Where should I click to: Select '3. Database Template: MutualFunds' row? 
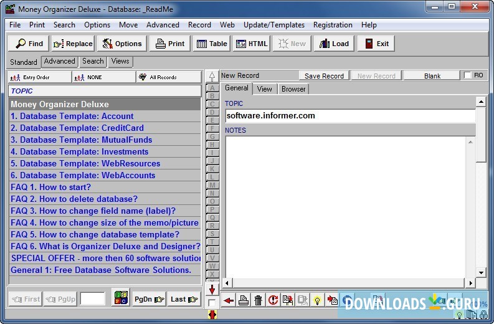click(x=105, y=140)
